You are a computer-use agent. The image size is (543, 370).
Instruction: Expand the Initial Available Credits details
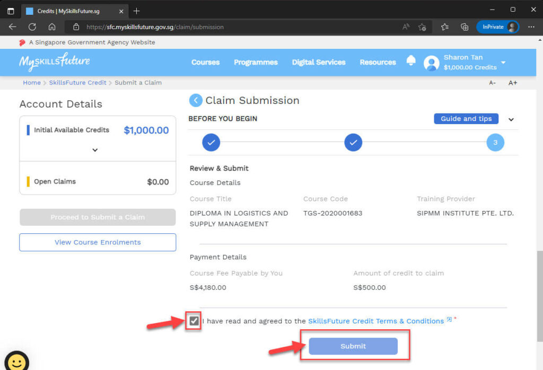(95, 150)
